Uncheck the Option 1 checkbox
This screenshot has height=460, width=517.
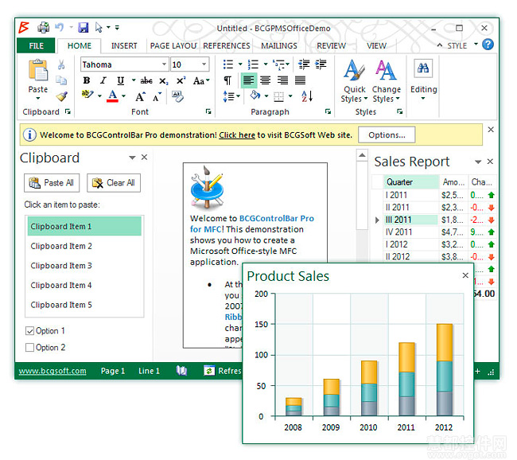coord(29,330)
